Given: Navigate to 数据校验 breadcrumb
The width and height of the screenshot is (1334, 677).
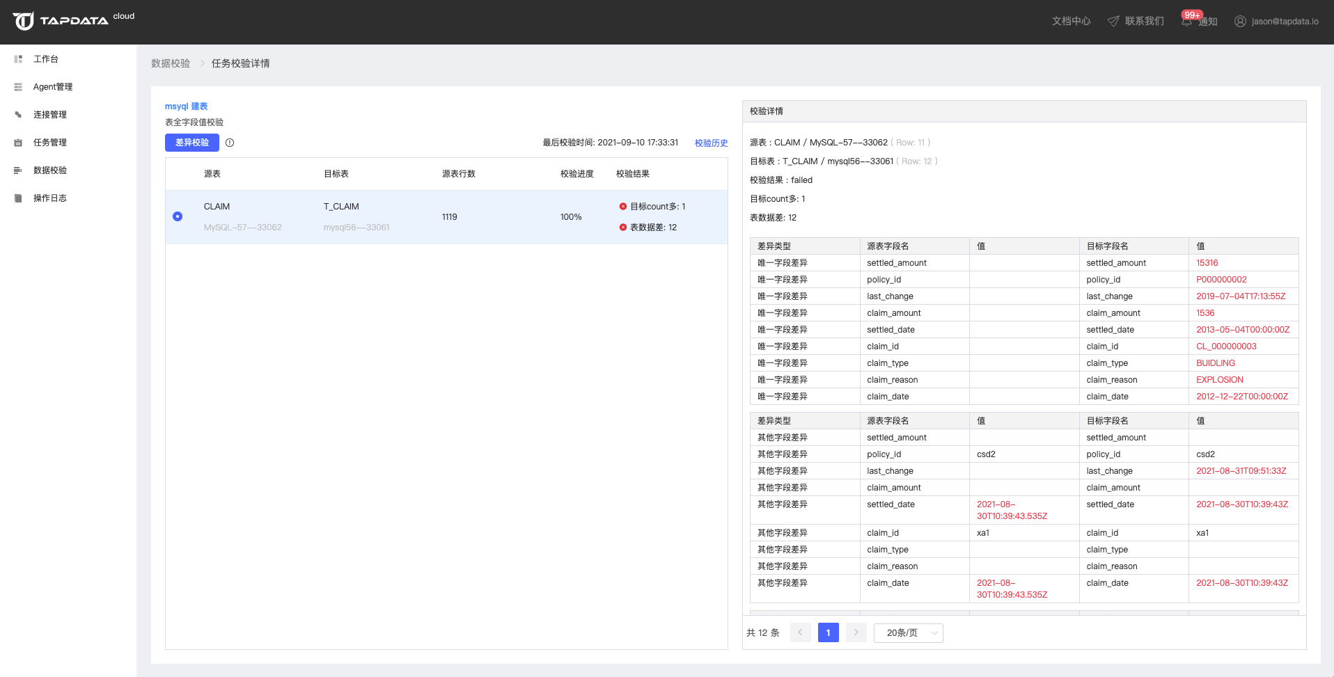Looking at the screenshot, I should pos(171,63).
